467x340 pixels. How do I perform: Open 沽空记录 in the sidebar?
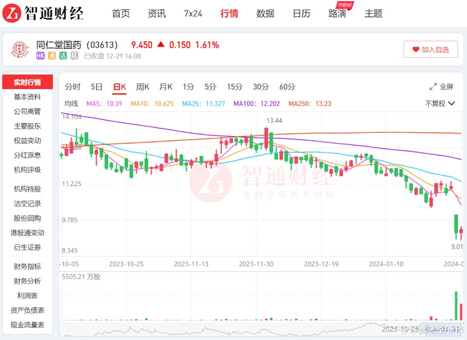[x=28, y=204]
